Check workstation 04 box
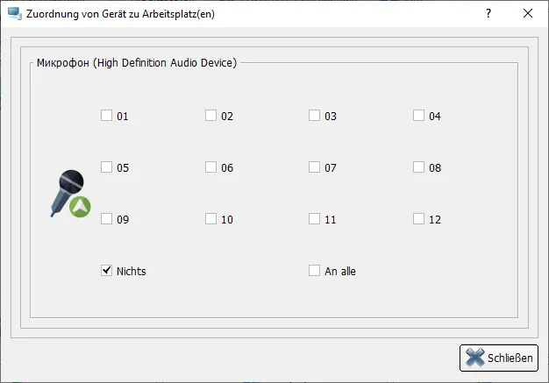549x383 pixels. [x=419, y=115]
